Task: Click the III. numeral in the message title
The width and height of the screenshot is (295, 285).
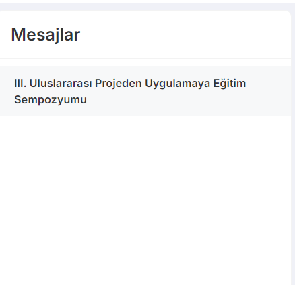Action: tap(20, 83)
